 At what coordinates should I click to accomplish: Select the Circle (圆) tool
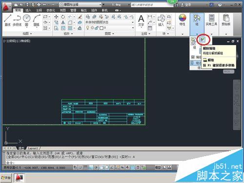tap(27, 20)
